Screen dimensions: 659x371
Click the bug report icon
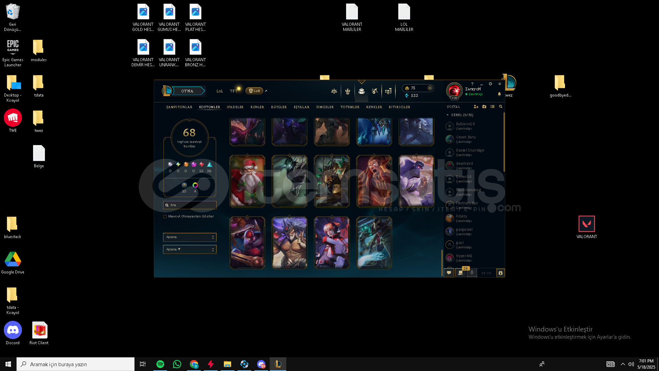pos(500,273)
